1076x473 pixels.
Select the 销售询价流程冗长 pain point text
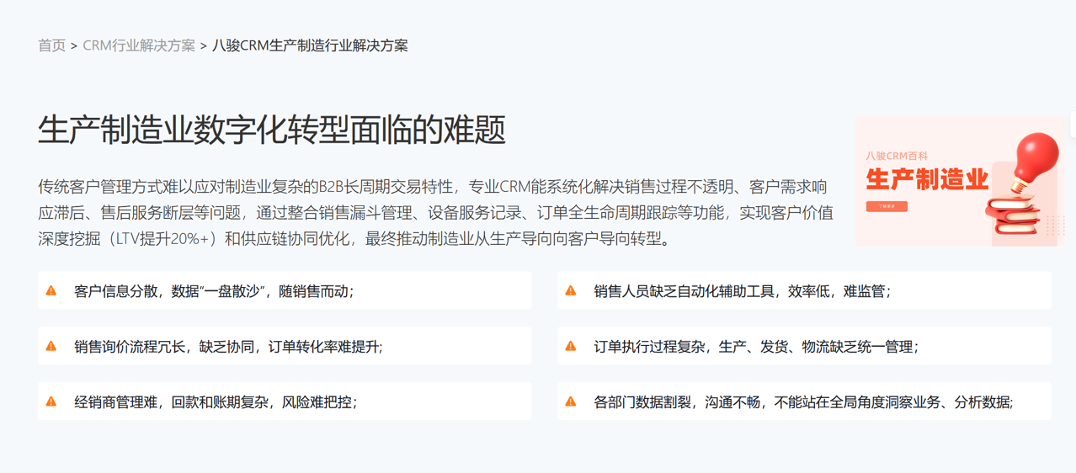pos(228,346)
